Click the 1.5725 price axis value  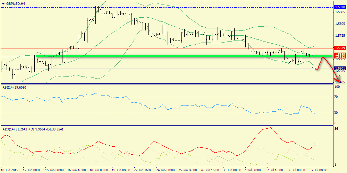(340, 35)
